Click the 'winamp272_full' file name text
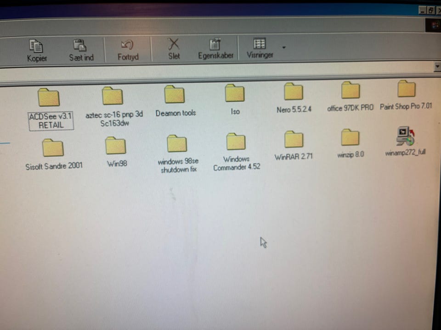 click(405, 153)
